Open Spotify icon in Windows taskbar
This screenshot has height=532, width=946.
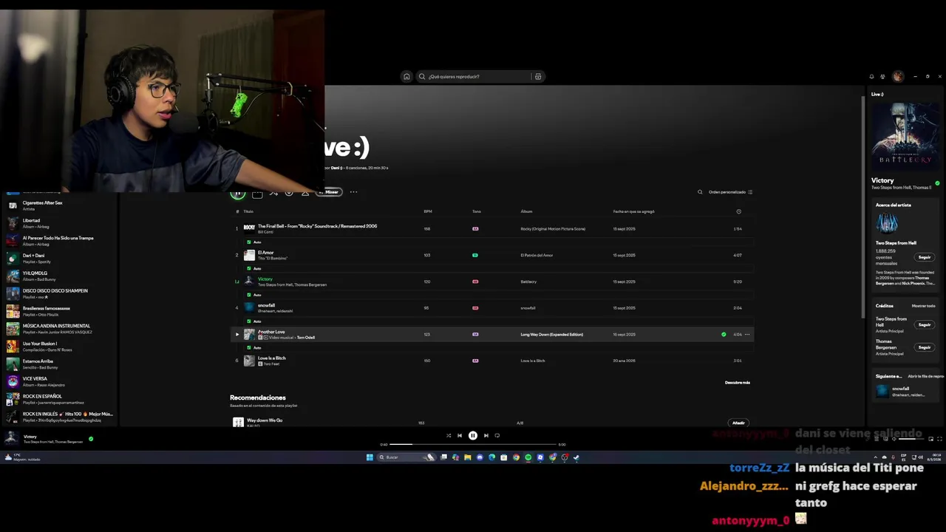point(528,457)
